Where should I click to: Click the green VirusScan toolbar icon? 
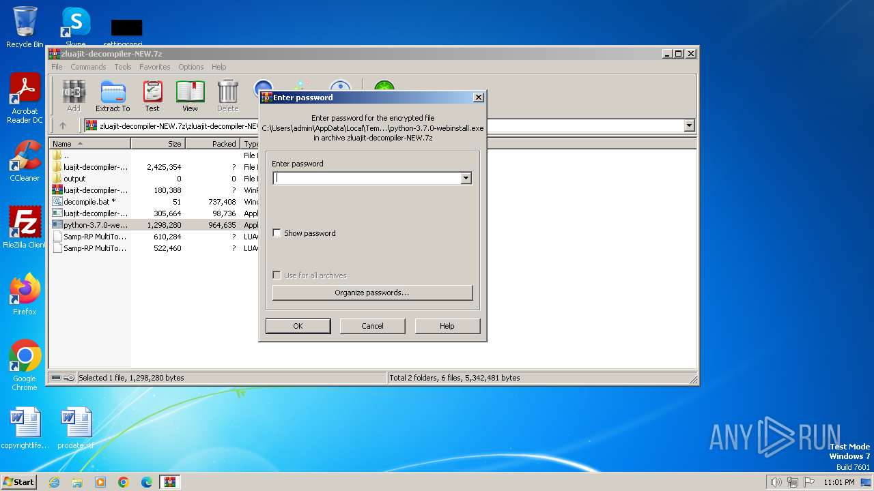384,88
